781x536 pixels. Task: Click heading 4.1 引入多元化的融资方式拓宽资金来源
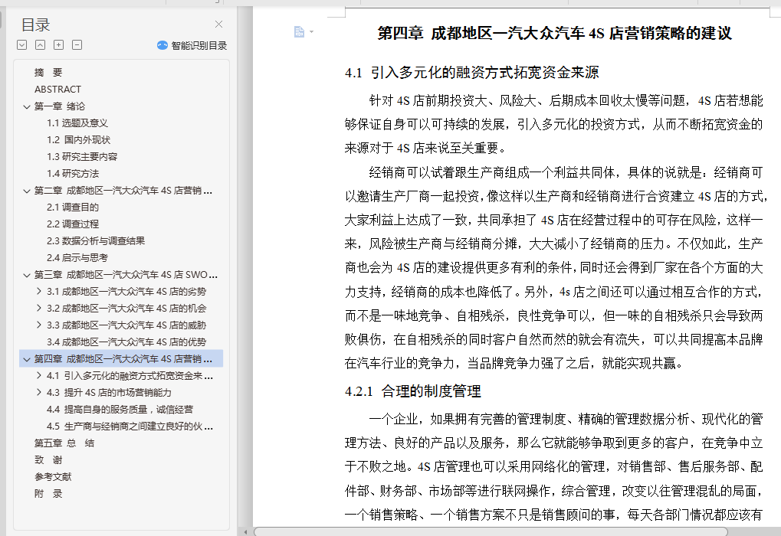tap(471, 73)
